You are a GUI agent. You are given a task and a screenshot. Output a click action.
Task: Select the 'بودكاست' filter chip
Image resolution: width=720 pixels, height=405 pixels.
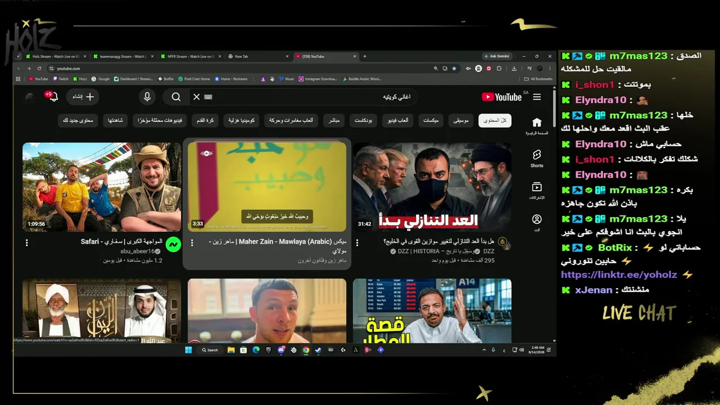[363, 120]
